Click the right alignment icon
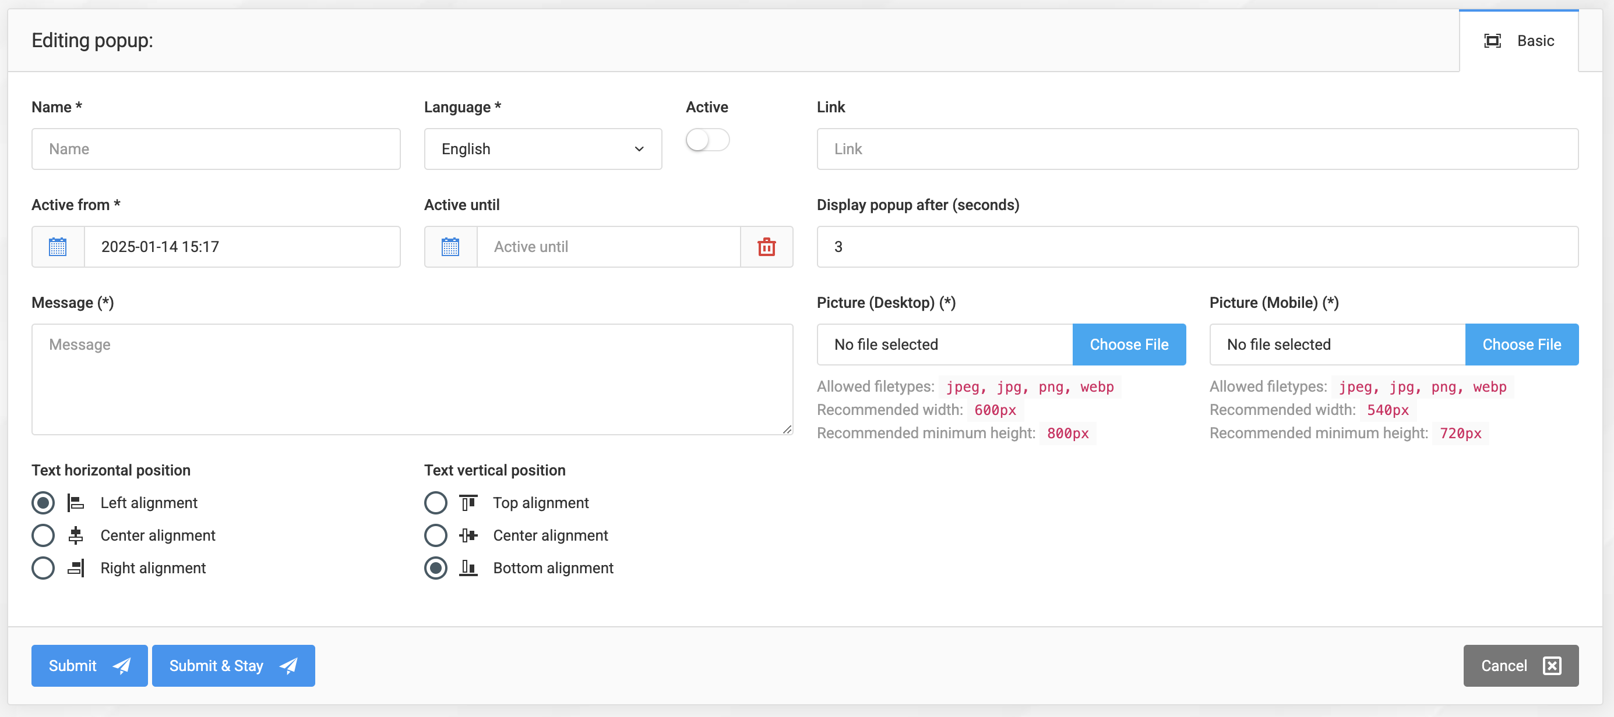The height and width of the screenshot is (717, 1614). (x=76, y=567)
